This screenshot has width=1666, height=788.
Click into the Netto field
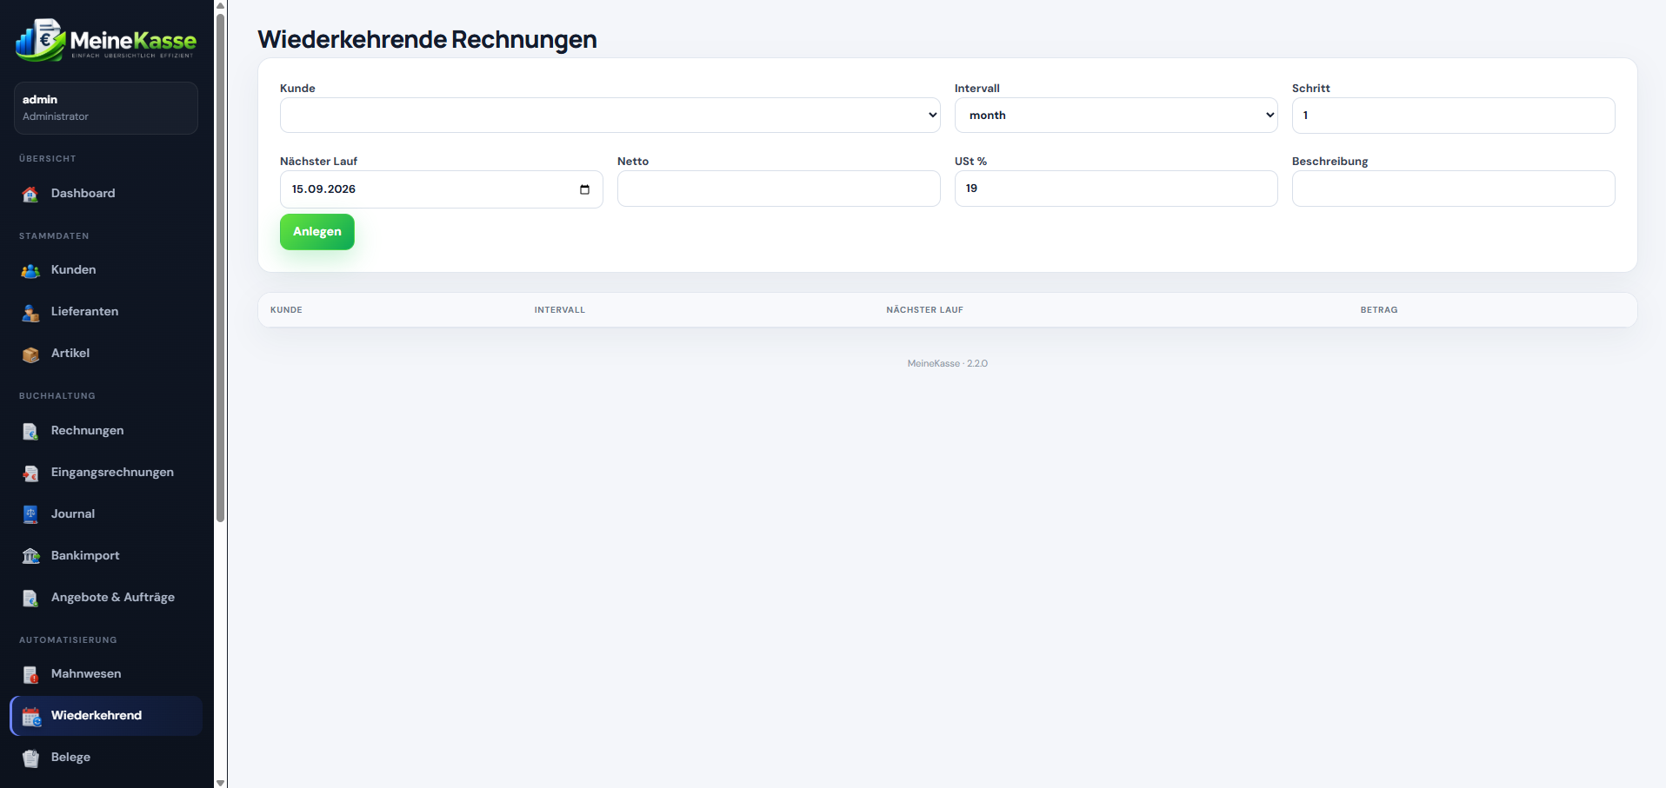778,189
